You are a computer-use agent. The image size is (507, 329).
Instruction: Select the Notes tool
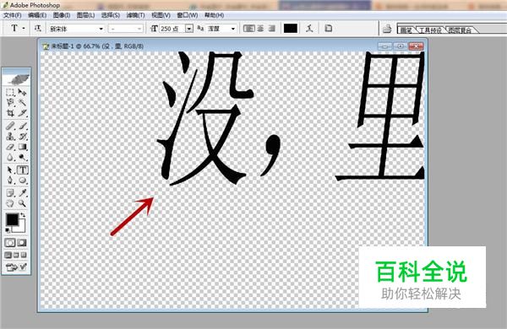(x=10, y=192)
